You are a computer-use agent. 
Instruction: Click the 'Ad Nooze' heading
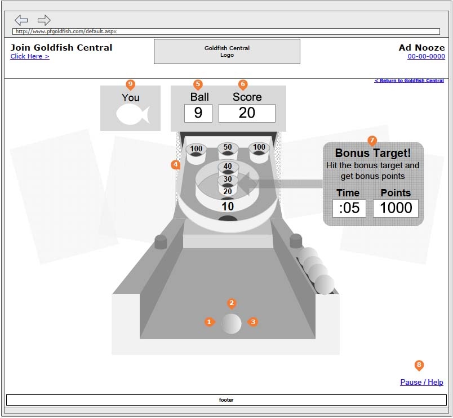pos(422,48)
